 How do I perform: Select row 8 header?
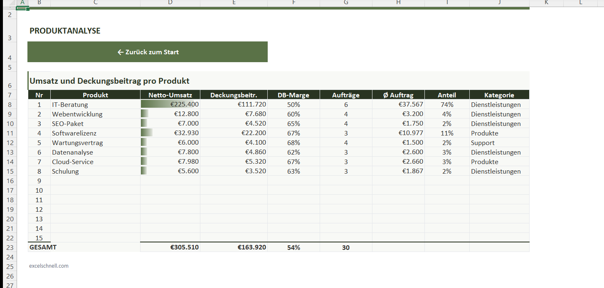click(x=10, y=105)
